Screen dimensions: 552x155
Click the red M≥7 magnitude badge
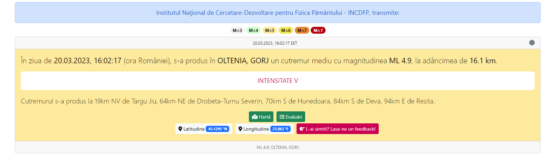point(318,31)
